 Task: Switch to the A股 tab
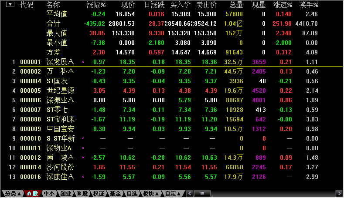tap(32, 194)
